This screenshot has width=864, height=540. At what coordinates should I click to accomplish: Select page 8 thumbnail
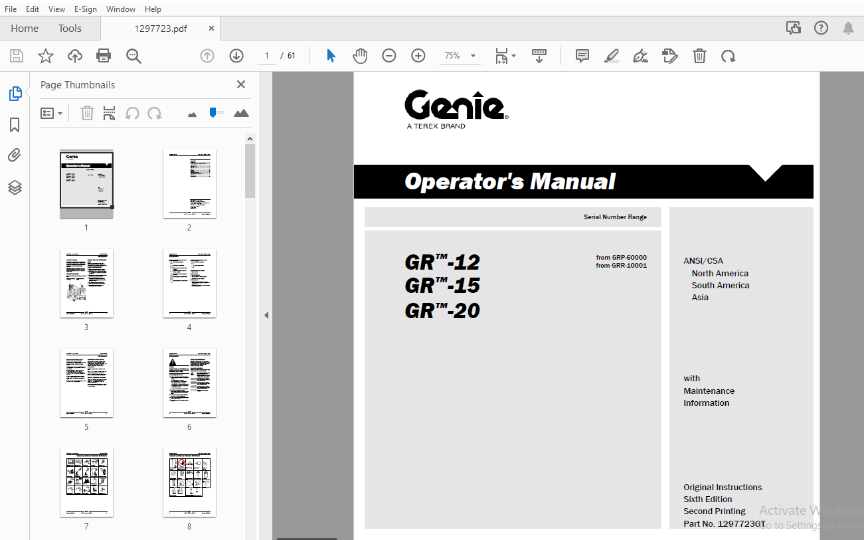click(x=189, y=483)
